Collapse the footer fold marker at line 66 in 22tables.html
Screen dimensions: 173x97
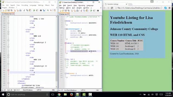[8, 83]
